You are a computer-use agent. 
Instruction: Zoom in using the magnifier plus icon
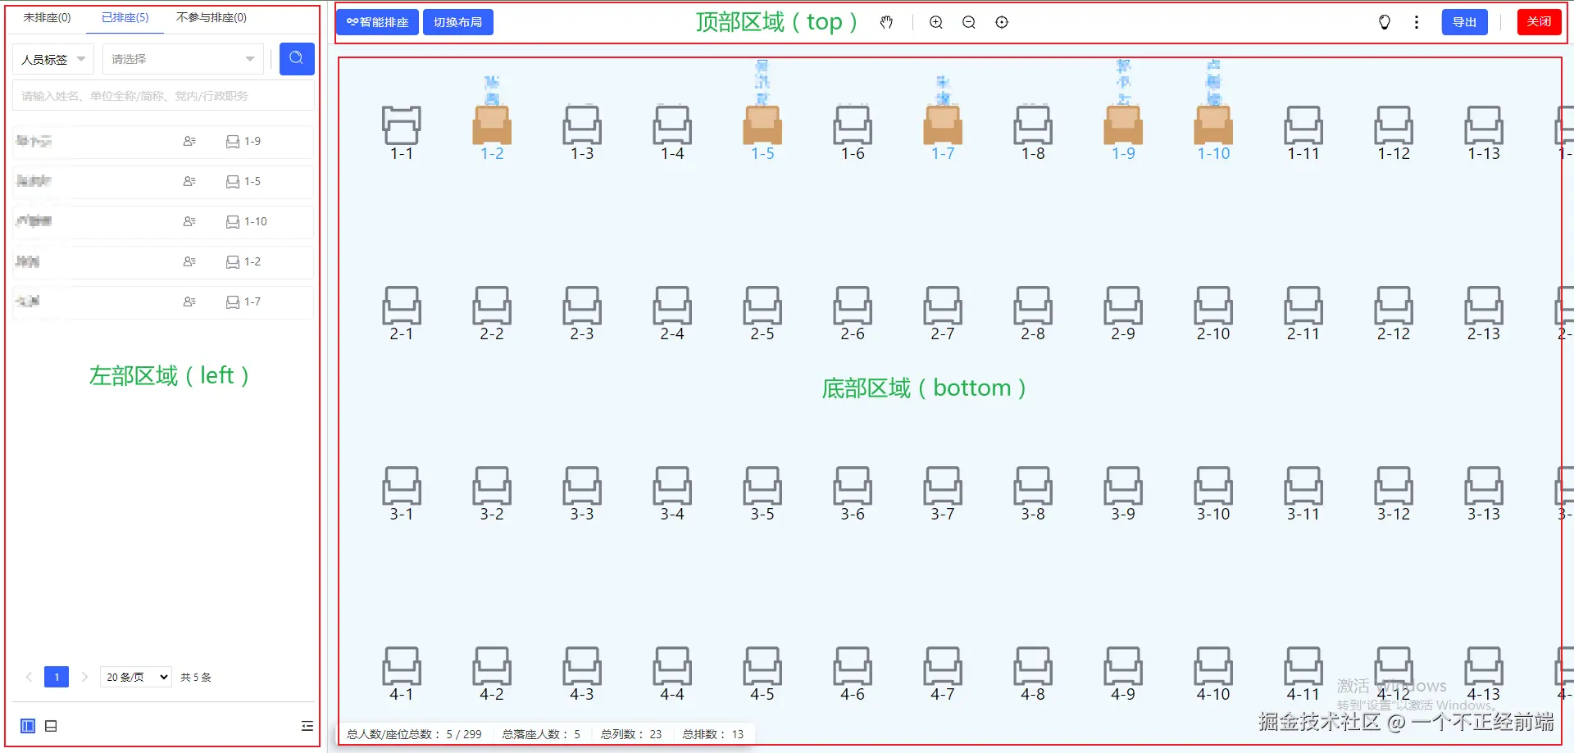point(935,22)
